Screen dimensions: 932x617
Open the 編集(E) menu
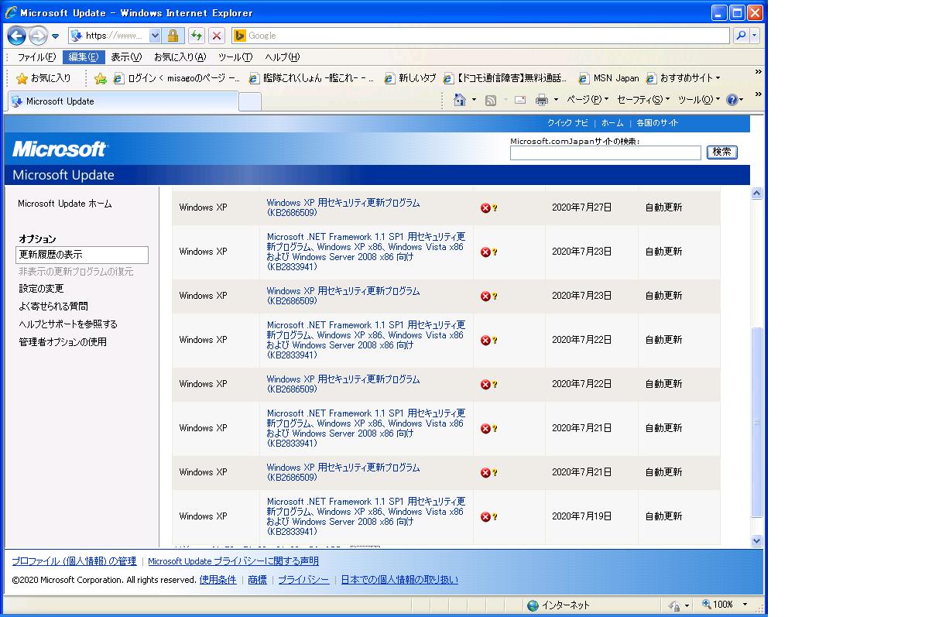(x=84, y=57)
